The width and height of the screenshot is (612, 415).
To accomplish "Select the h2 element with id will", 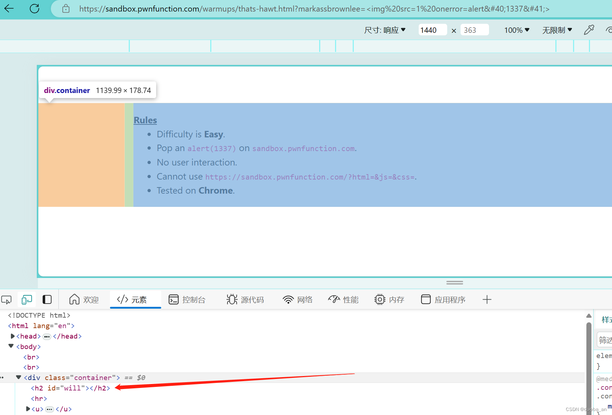I will (70, 388).
